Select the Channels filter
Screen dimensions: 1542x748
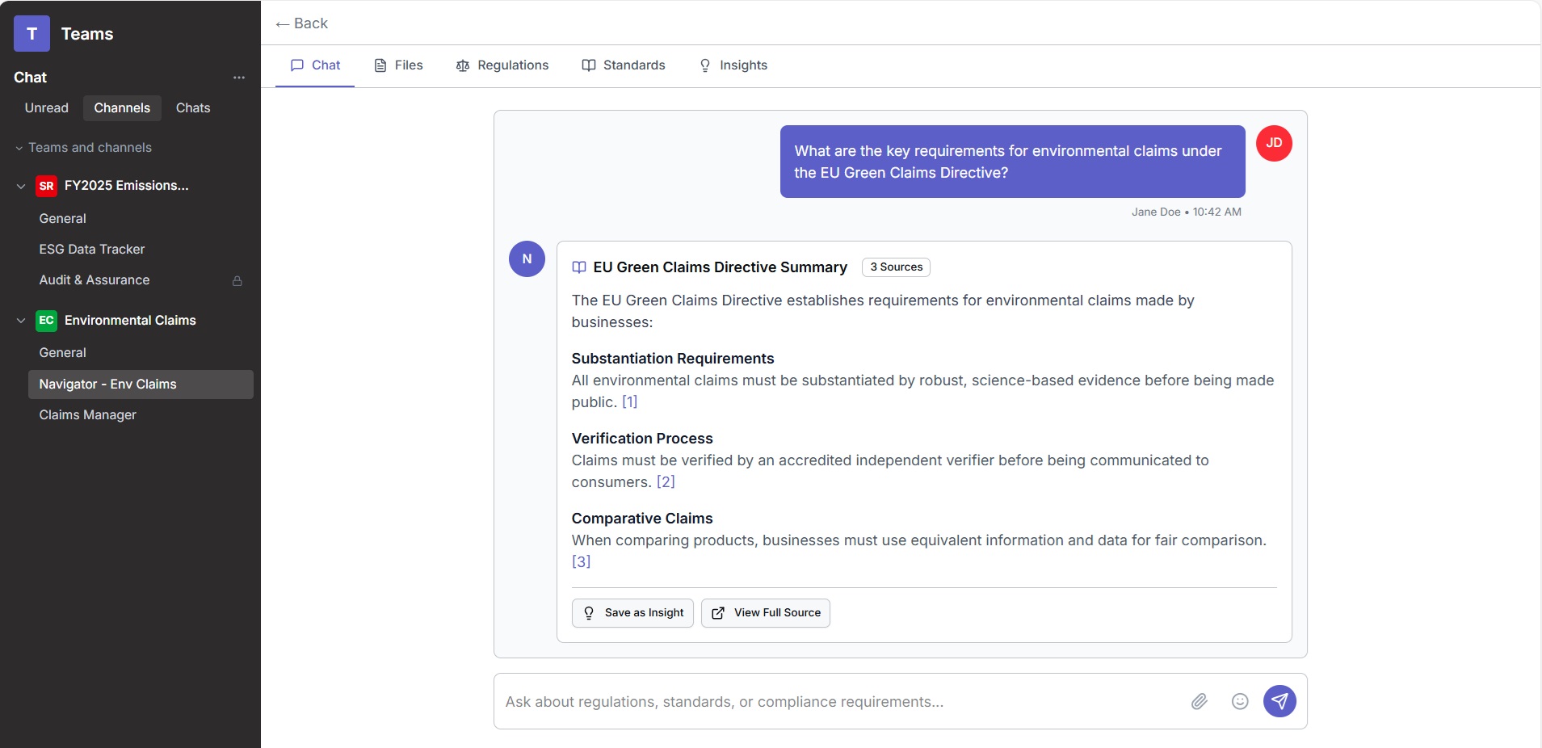coord(122,108)
